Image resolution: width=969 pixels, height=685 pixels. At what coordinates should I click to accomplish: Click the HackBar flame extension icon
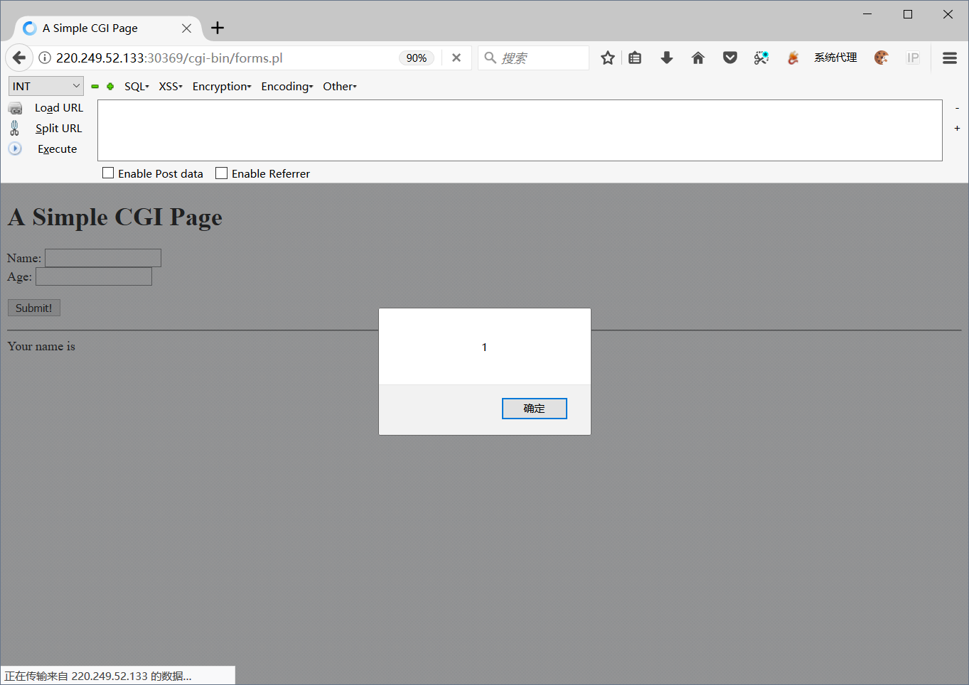(792, 58)
